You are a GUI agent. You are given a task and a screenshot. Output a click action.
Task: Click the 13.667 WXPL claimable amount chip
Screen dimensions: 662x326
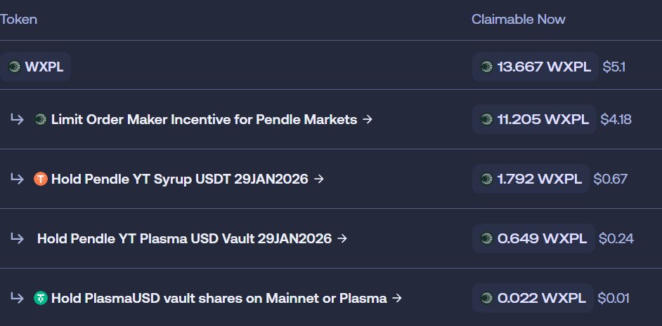pos(536,67)
